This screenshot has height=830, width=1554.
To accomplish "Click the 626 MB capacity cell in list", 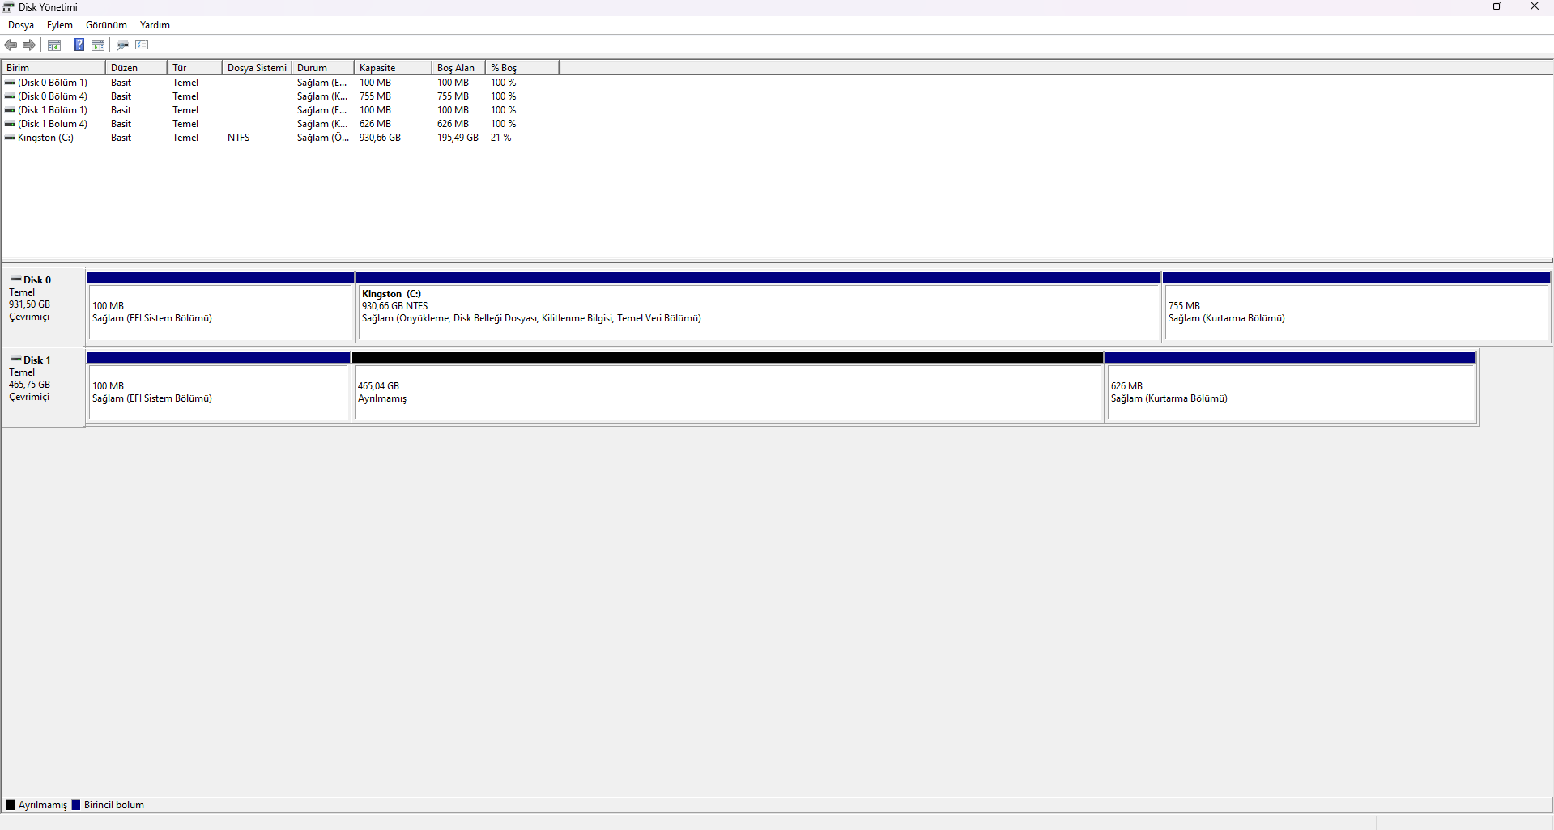I will (375, 124).
